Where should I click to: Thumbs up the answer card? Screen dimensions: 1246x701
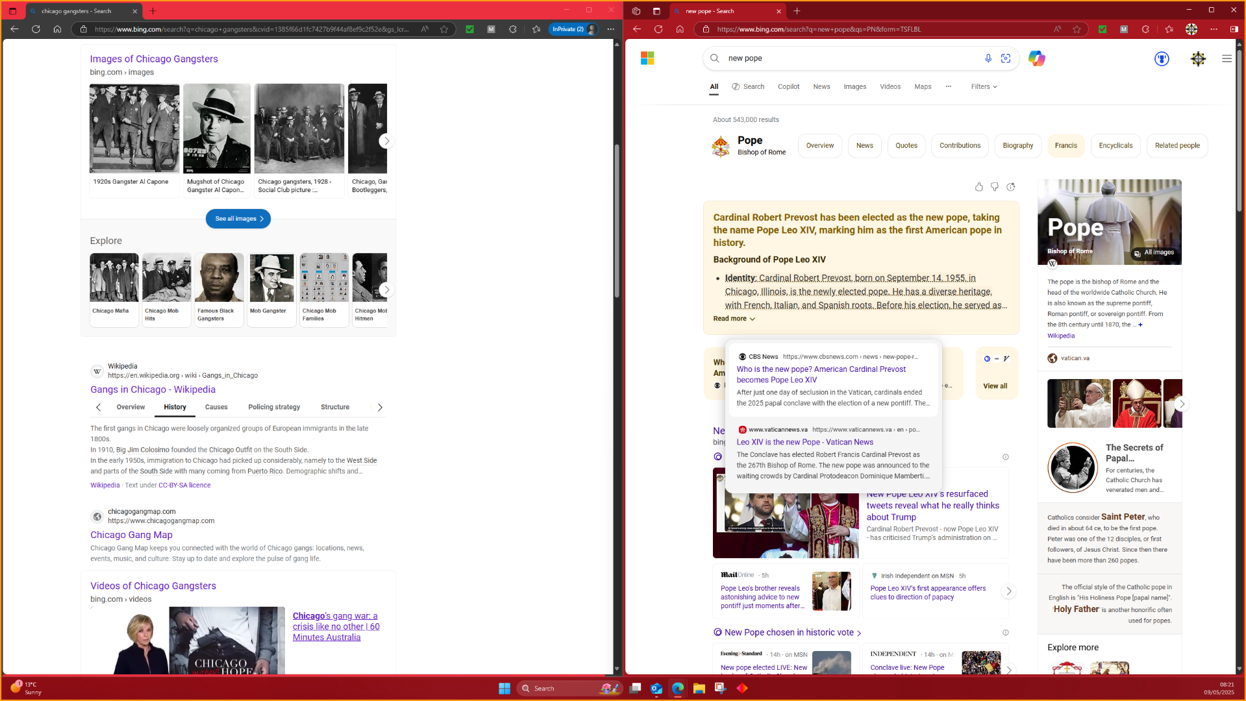(978, 187)
